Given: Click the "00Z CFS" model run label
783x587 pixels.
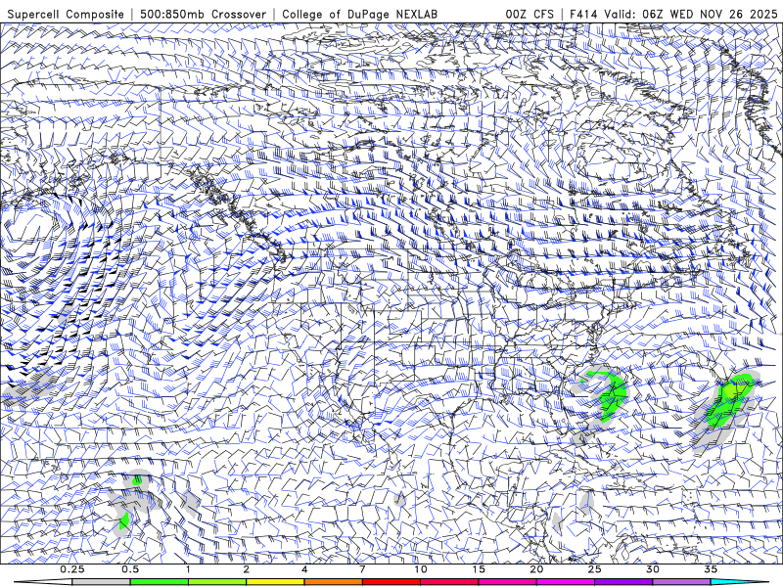Looking at the screenshot, I should pos(530,14).
